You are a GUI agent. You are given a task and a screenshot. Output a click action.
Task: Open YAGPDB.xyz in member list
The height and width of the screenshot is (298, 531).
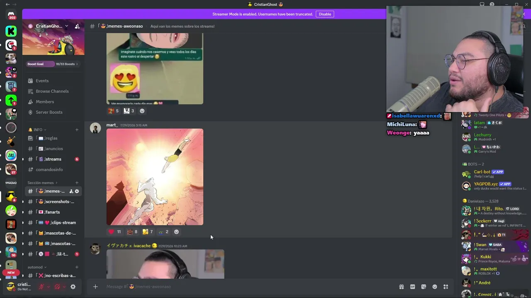[495, 186]
